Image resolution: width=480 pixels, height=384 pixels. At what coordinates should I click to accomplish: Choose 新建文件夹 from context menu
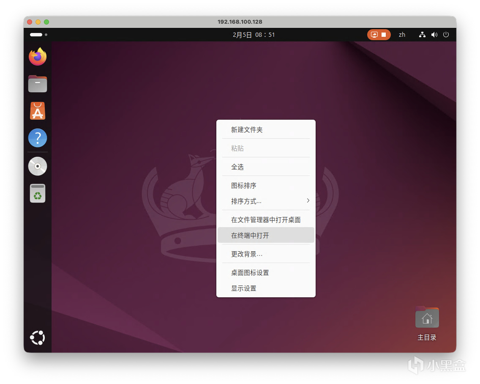click(x=266, y=130)
